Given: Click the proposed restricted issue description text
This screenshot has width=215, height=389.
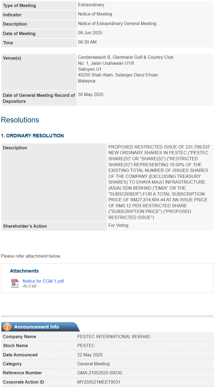Looking at the screenshot, I should (x=159, y=182).
